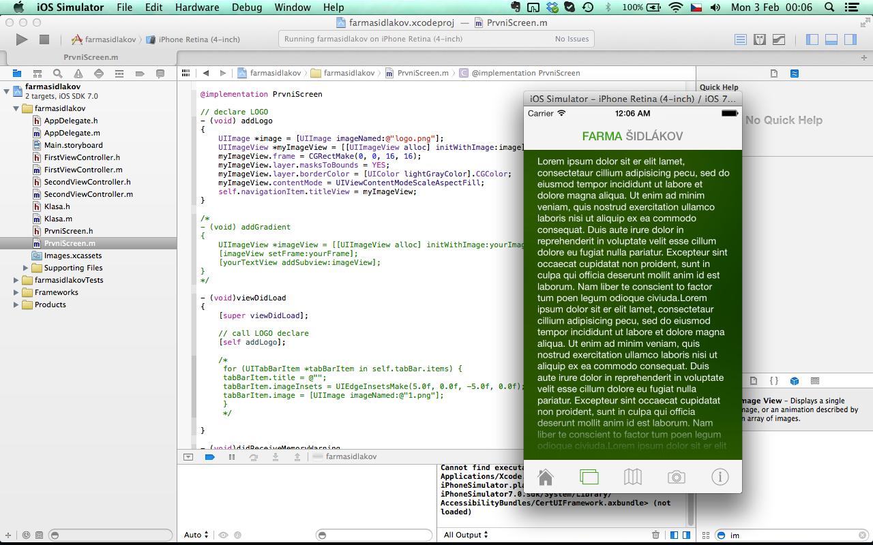Open the Window menu
The width and height of the screenshot is (873, 545).
click(x=293, y=7)
